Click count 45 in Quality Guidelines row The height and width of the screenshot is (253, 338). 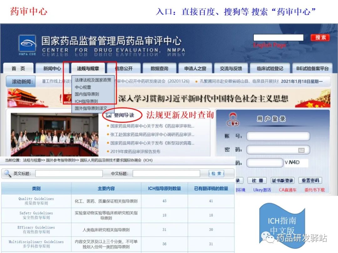[x=165, y=201]
